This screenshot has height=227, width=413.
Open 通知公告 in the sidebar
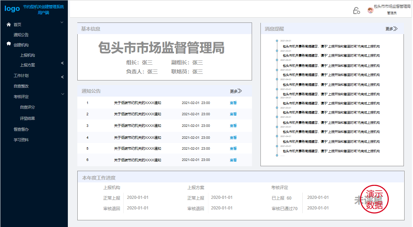tap(21, 35)
